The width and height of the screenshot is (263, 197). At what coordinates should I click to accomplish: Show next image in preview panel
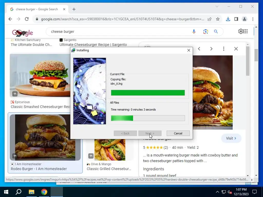pos(211,49)
